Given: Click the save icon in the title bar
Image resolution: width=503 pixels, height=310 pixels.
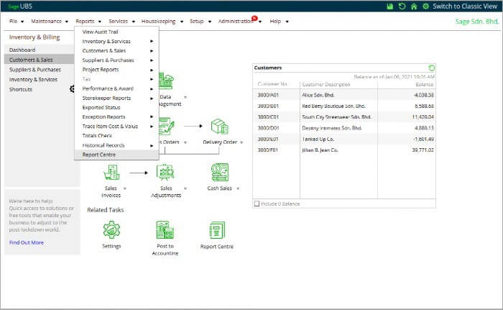Looking at the screenshot, I should [389, 6].
